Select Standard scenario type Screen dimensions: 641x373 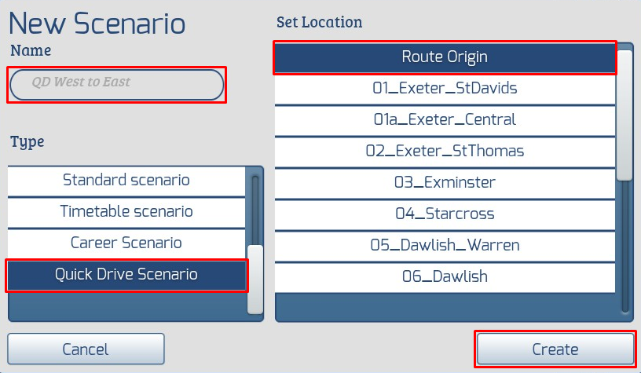coord(126,181)
